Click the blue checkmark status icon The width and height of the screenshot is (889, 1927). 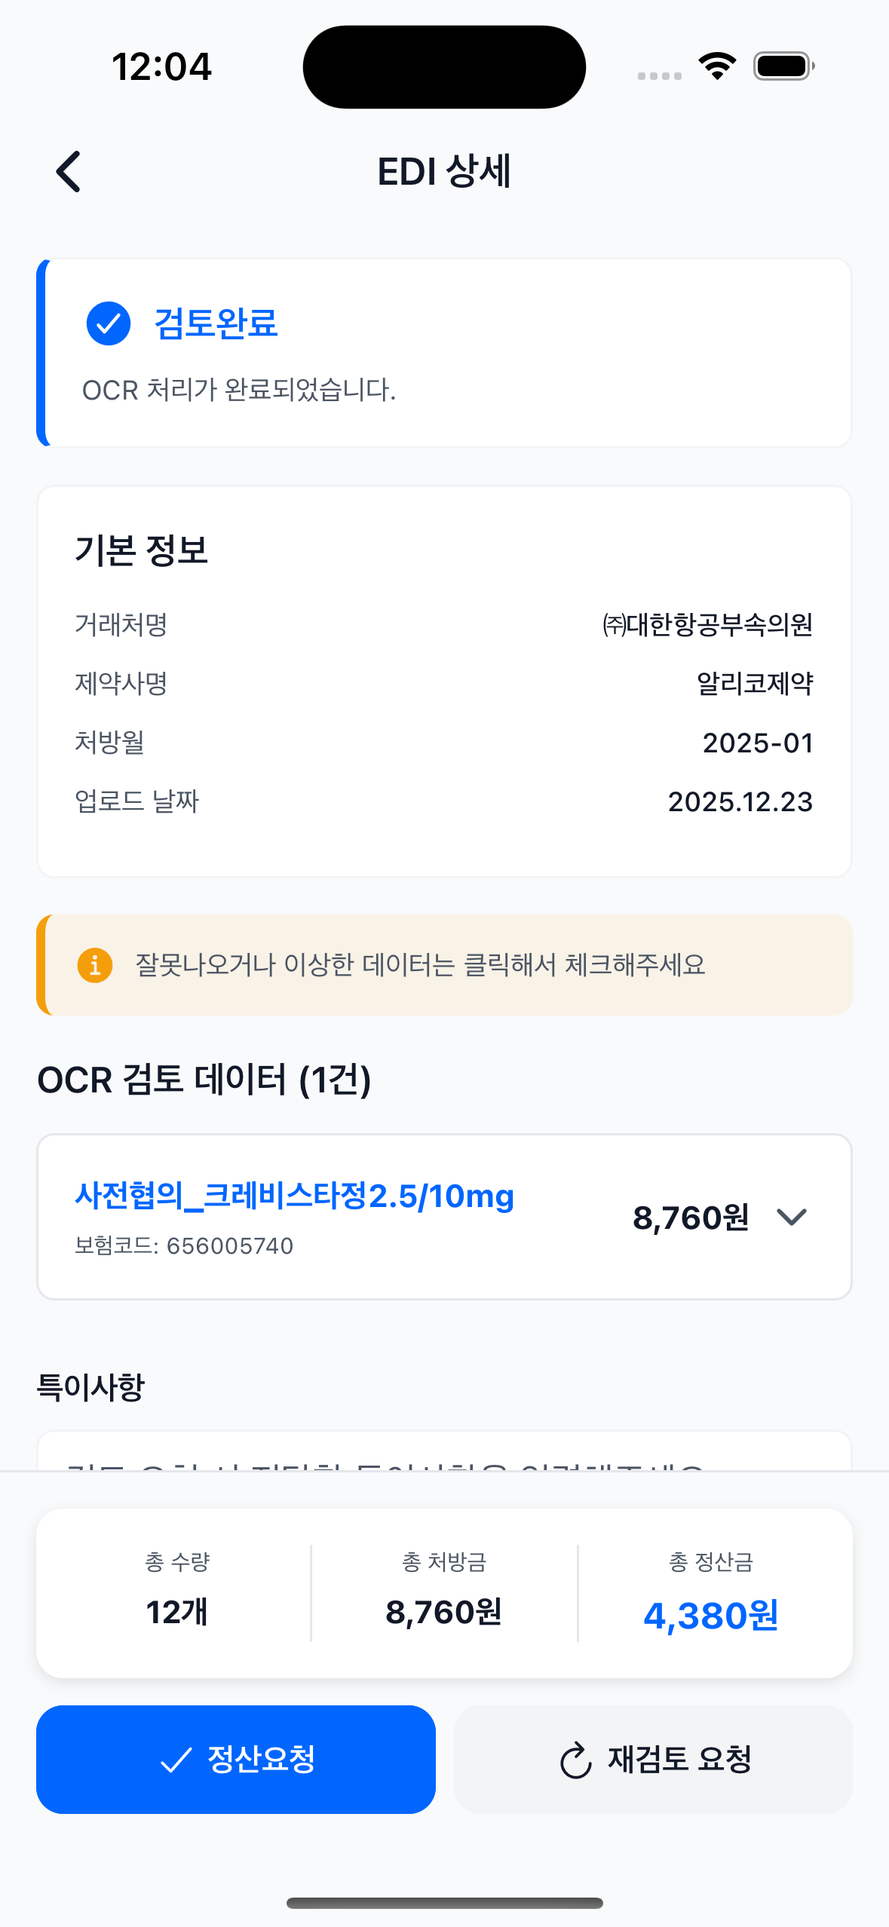click(x=109, y=323)
